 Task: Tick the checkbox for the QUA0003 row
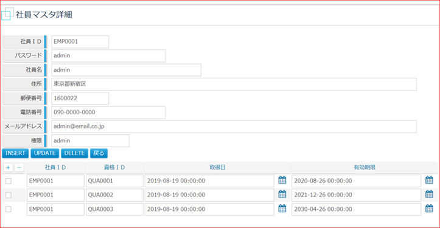(x=9, y=209)
